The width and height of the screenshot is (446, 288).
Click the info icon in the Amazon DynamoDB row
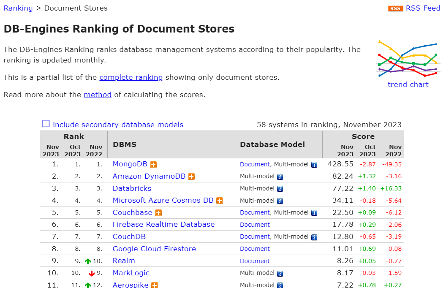(280, 177)
